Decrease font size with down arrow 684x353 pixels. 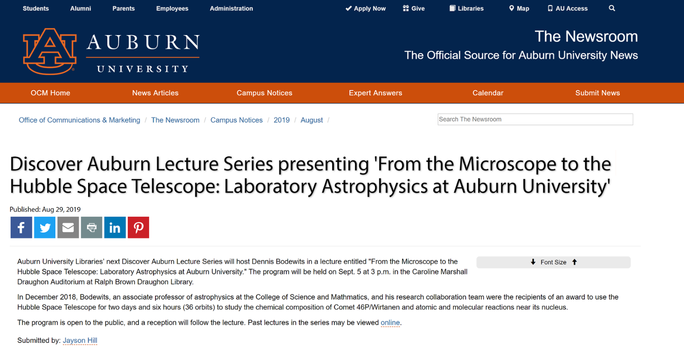tap(533, 262)
